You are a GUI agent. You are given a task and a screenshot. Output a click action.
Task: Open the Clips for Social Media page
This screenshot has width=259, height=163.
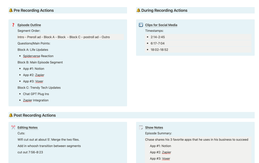pyautogui.click(x=161, y=25)
